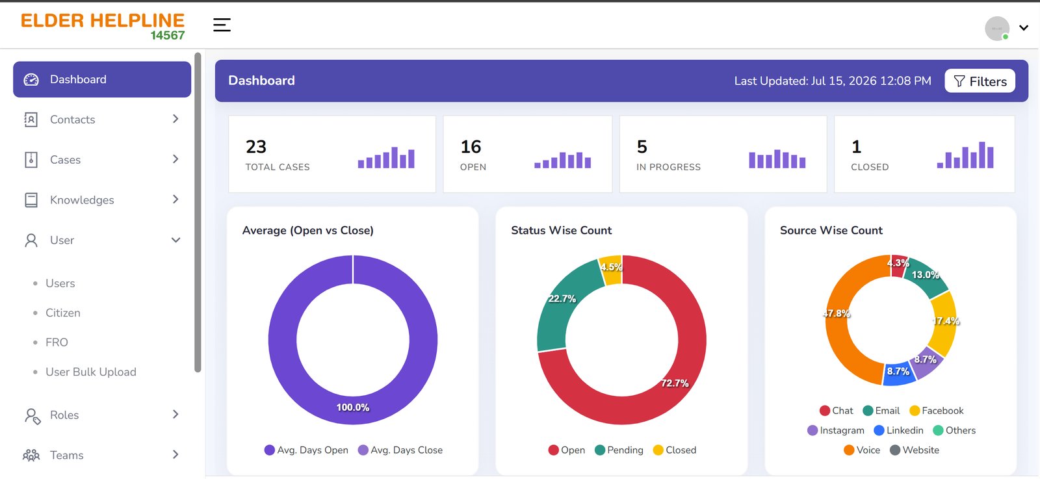Screen dimensions: 1040x479
Task: Click the hamburger menu icon
Action: point(222,25)
